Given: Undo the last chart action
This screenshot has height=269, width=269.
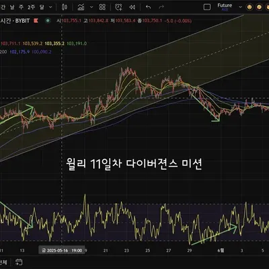Looking at the screenshot, I should click(148, 7).
